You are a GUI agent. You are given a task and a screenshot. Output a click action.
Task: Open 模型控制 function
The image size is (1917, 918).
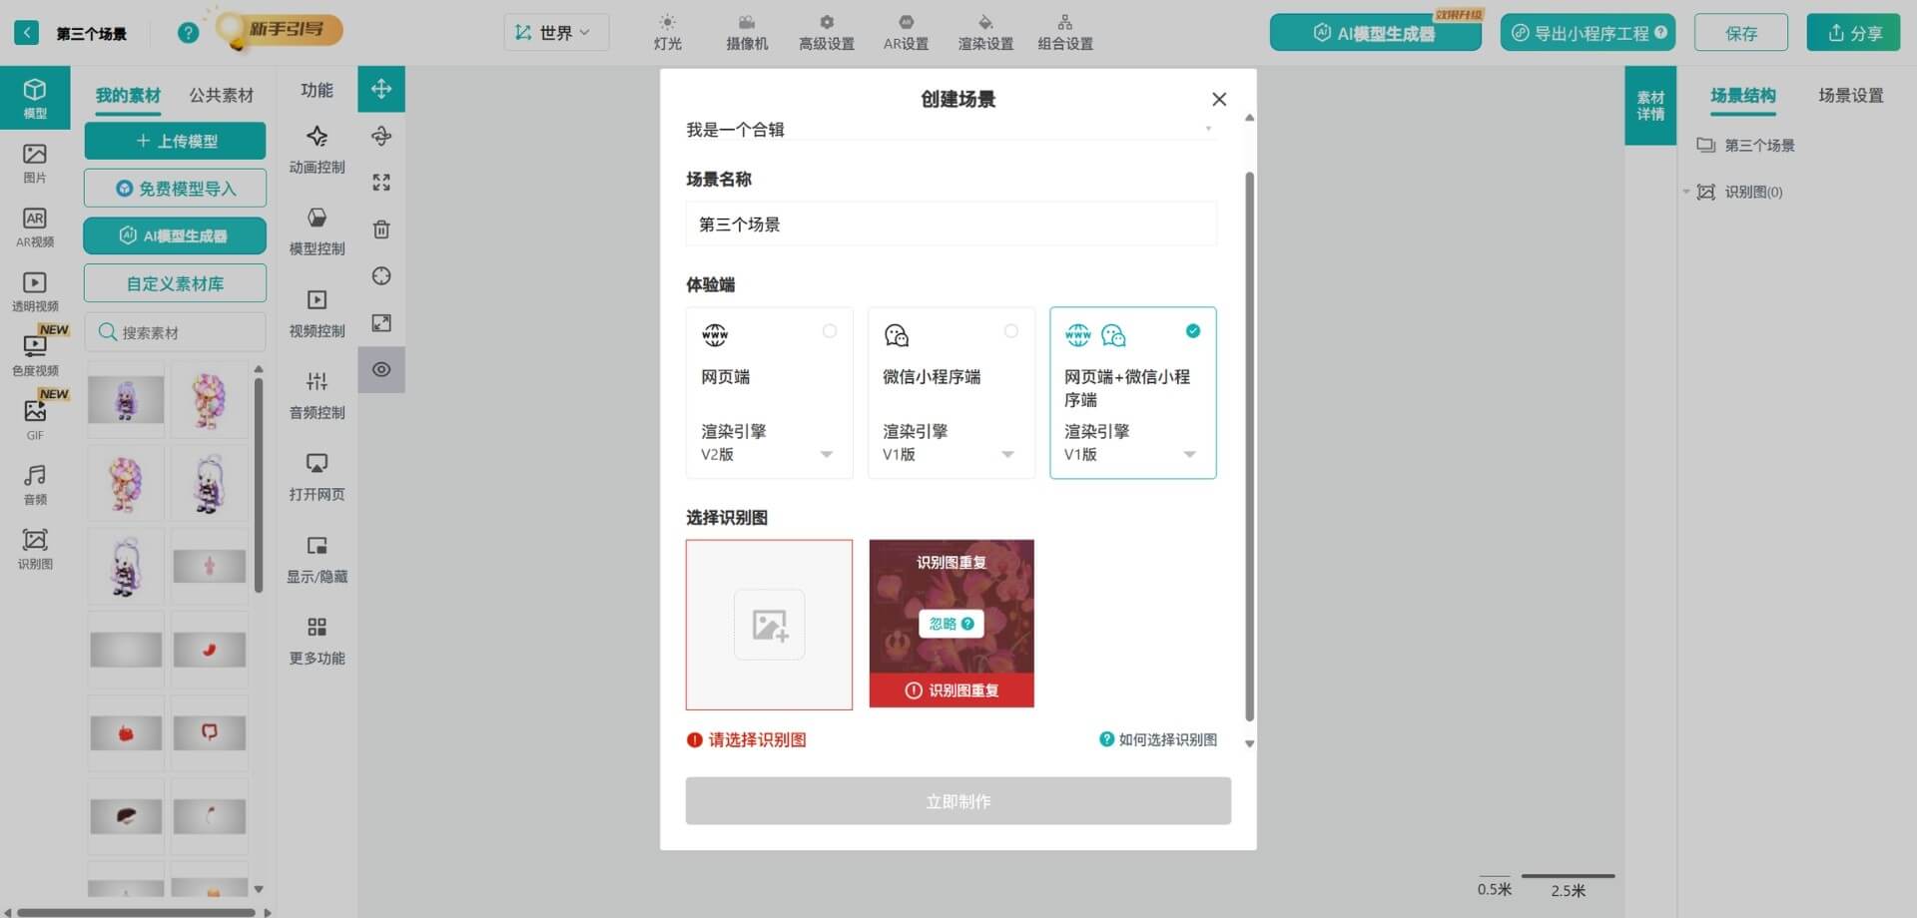point(317,230)
